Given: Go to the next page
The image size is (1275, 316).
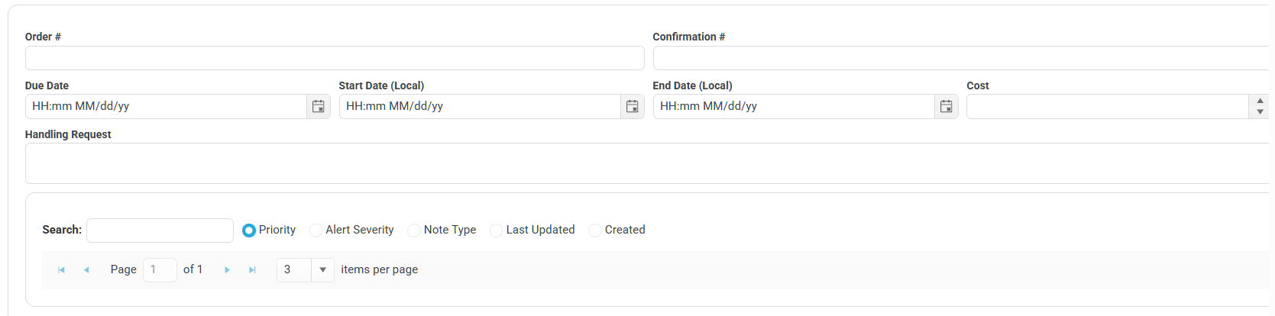Looking at the screenshot, I should click(227, 270).
